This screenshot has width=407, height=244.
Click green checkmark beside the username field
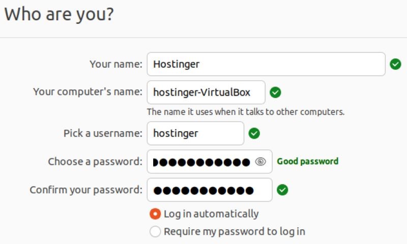[x=254, y=133]
